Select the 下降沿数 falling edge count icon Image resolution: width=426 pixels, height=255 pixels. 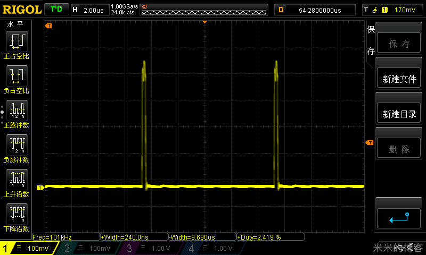click(16, 214)
